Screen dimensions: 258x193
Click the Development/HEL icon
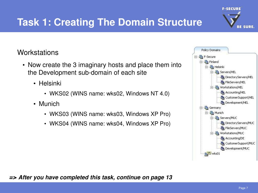coord(222,103)
